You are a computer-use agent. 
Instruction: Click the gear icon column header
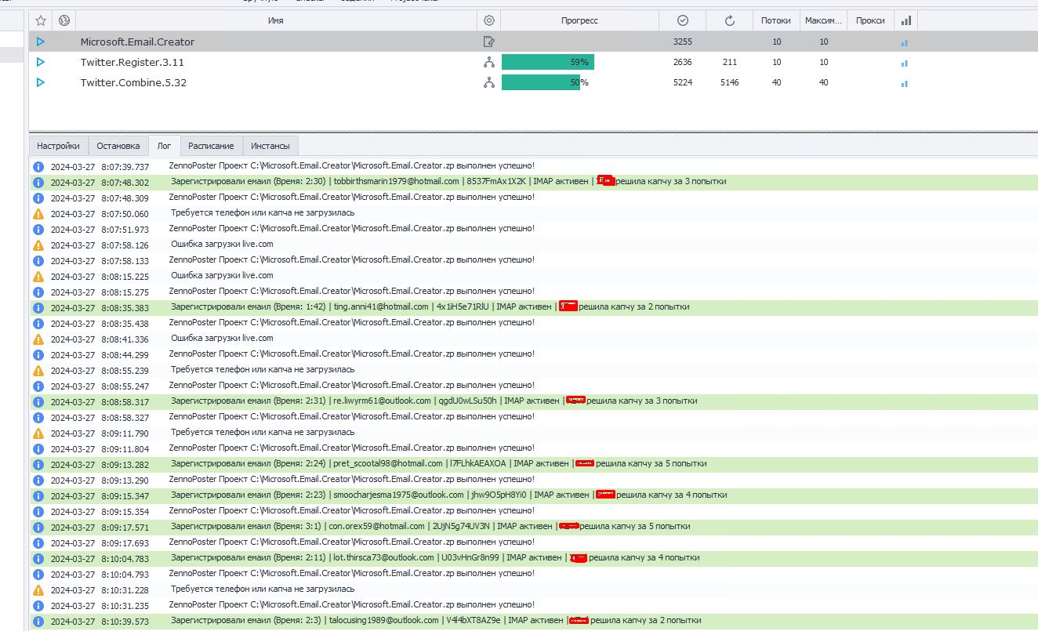(x=489, y=20)
